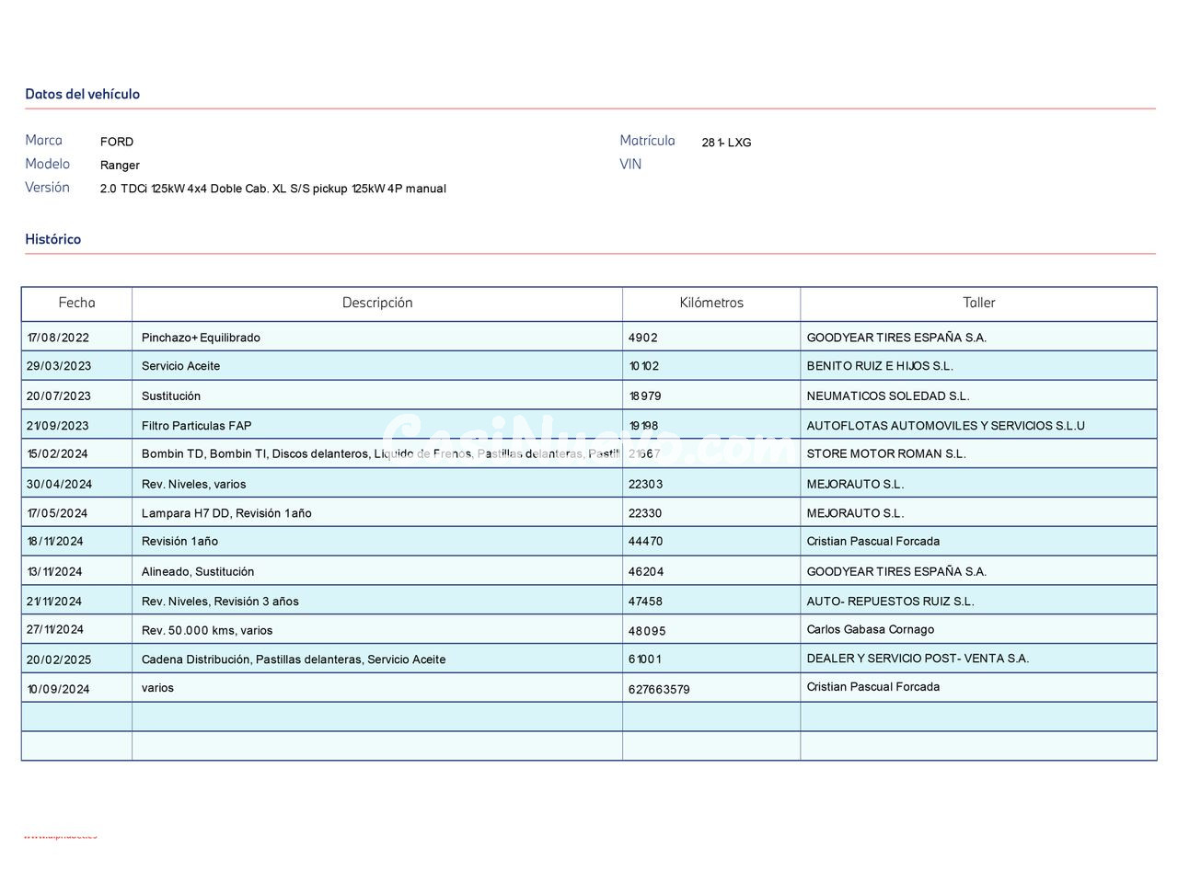Viewport: 1178px width, 883px height.
Task: Select the Kilómetros column header
Action: click(710, 303)
